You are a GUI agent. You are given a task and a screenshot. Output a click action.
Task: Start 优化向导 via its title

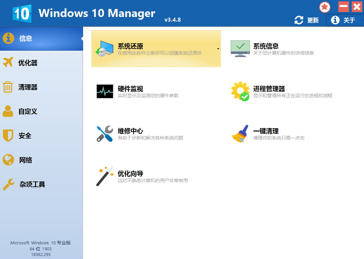(x=130, y=173)
